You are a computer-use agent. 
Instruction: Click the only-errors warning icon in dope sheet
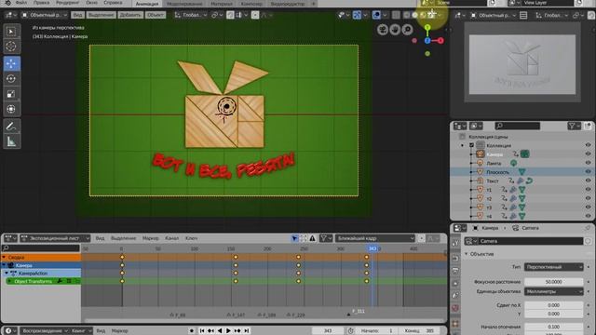coord(313,238)
